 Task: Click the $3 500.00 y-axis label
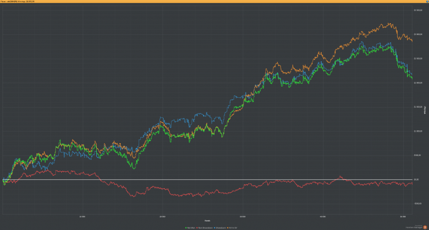[418, 10]
